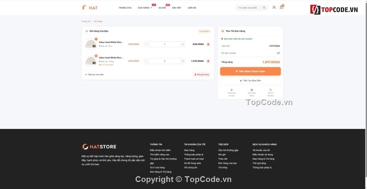The width and height of the screenshot is (367, 189).
Task: Click Xóa giỏ hàng button
Action: 202,74
